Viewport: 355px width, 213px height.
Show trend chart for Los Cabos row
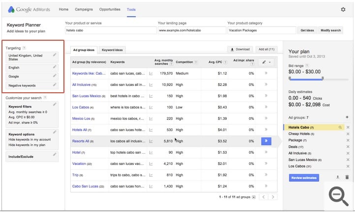151,107
